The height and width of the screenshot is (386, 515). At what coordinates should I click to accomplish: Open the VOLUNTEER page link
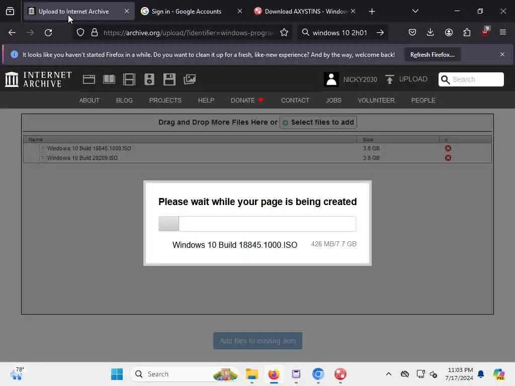click(376, 101)
